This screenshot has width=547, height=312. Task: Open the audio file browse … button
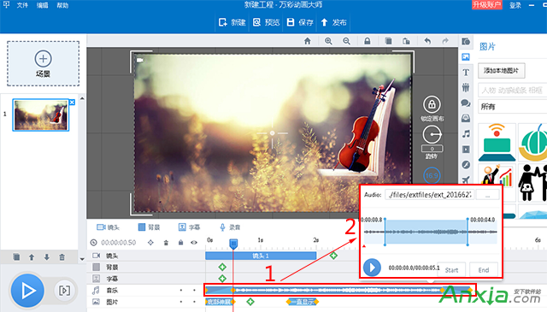487,195
